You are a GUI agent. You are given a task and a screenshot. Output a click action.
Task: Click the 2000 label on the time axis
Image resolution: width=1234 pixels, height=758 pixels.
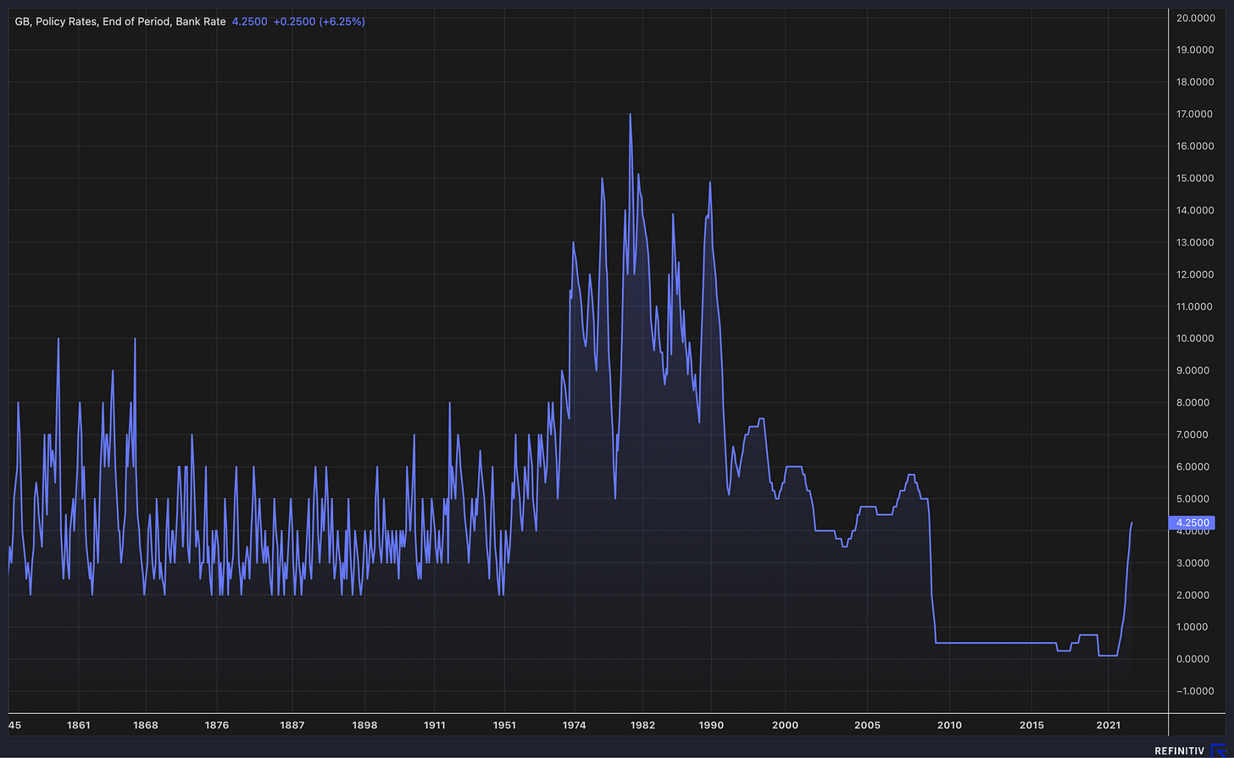[785, 726]
